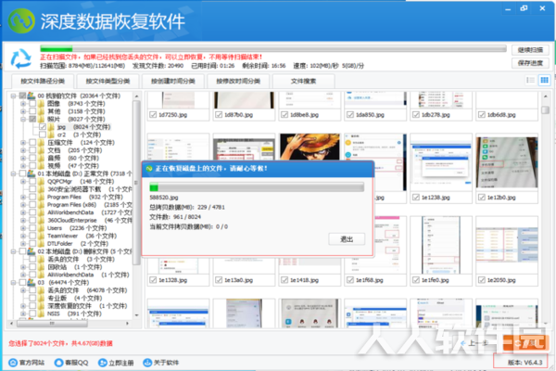Check the cr2 (3个文件) checkbox
556x371 pixels.
coord(43,134)
